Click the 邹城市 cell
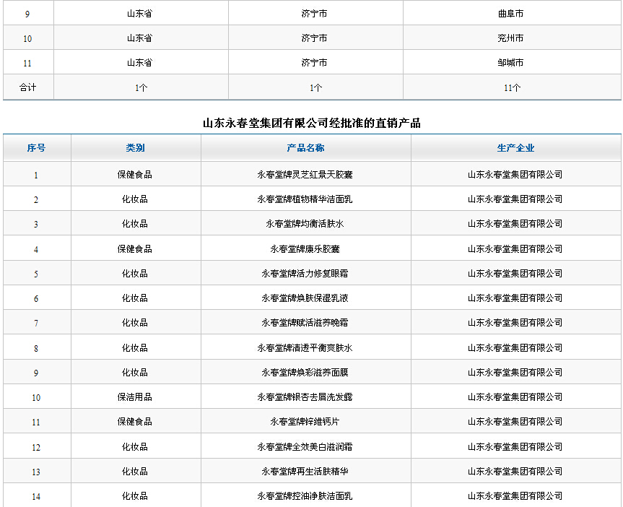 click(x=511, y=63)
